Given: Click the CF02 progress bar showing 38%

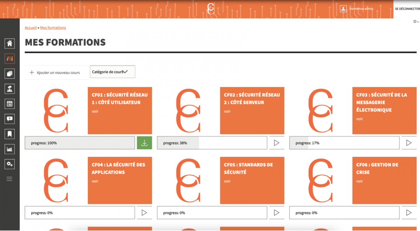Looking at the screenshot, I should pyautogui.click(x=212, y=143).
